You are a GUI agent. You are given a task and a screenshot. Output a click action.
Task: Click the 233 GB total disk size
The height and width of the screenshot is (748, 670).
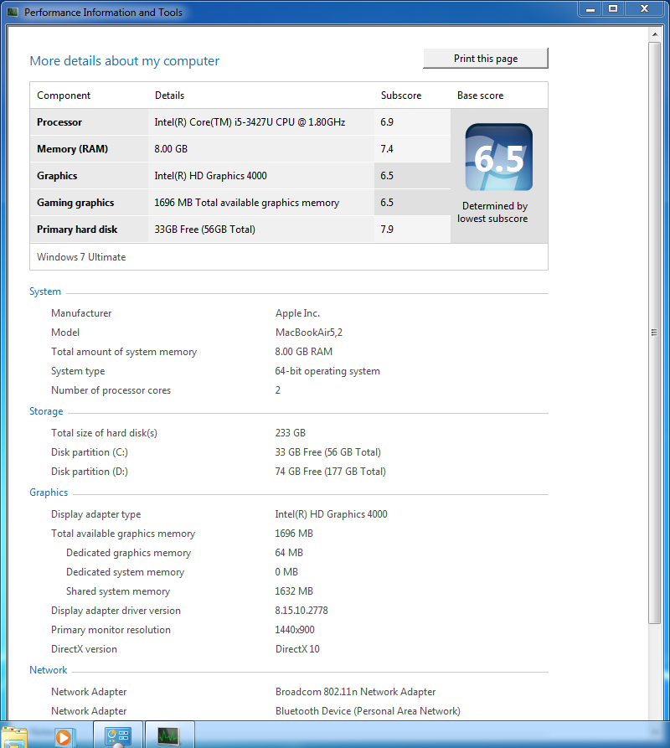tap(290, 433)
